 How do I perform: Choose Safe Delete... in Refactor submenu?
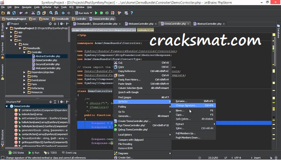[193, 119]
